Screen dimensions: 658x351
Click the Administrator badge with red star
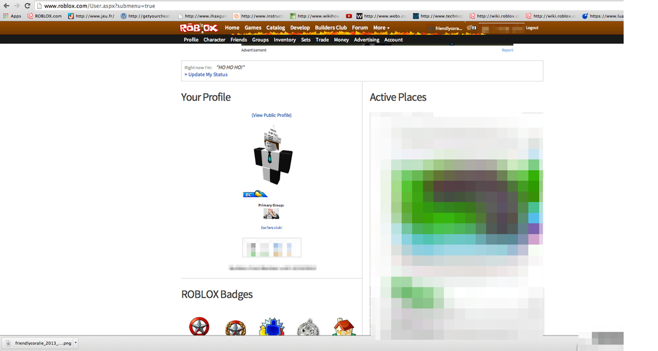click(199, 326)
